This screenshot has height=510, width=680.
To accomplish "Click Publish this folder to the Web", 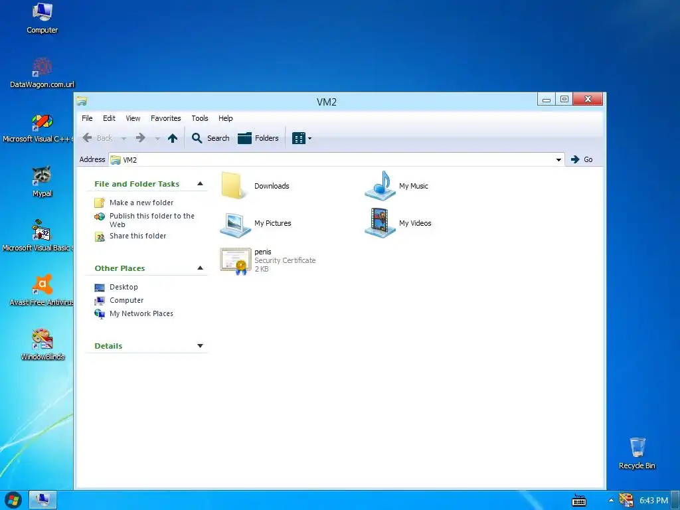I will pyautogui.click(x=152, y=220).
